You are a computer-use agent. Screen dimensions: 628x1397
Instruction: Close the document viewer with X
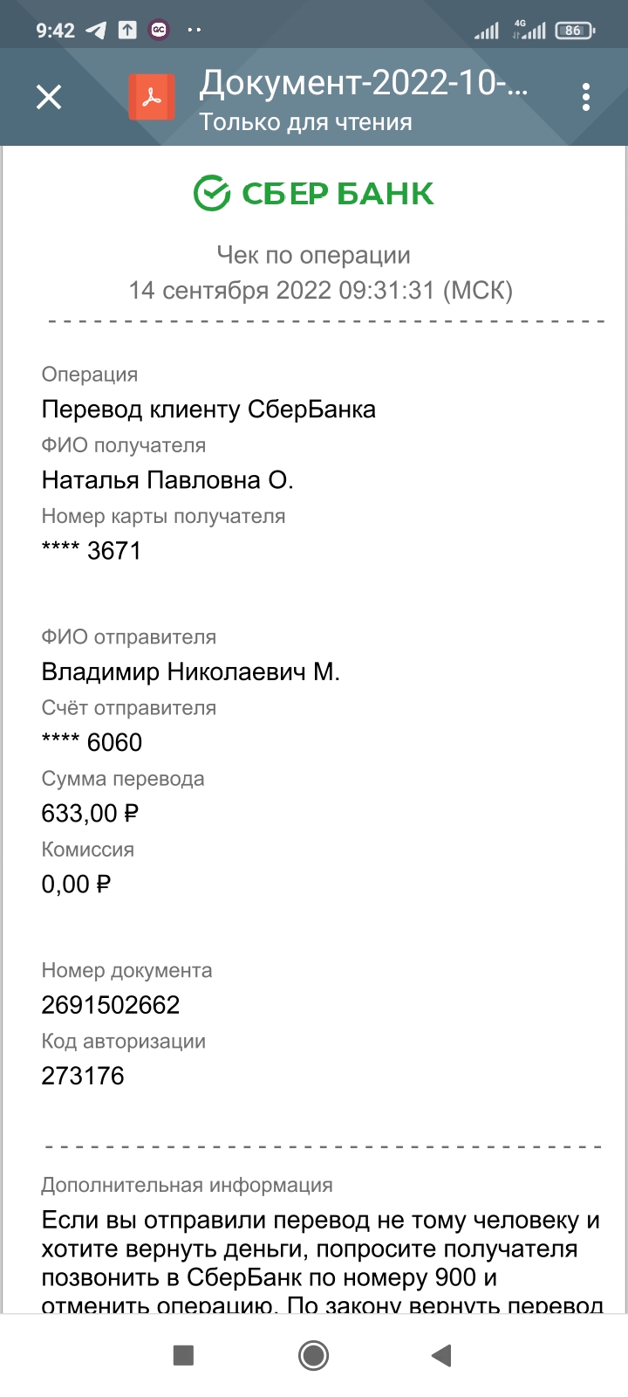pos(49,97)
